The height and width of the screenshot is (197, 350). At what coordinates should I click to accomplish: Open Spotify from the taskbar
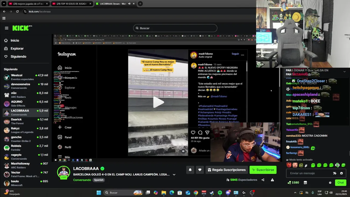click(220, 193)
